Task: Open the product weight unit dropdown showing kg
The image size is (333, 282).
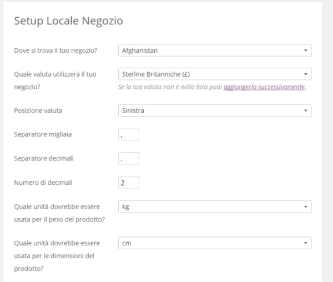Action: [215, 207]
